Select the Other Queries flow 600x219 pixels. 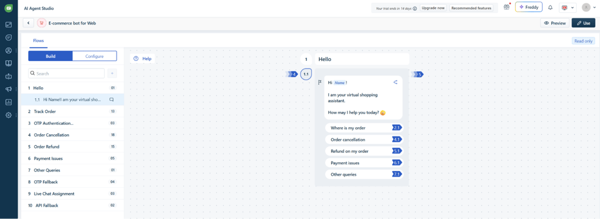click(x=72, y=170)
